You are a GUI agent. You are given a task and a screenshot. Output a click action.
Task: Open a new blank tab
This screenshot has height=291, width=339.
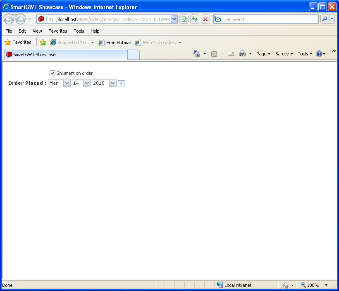coord(134,55)
